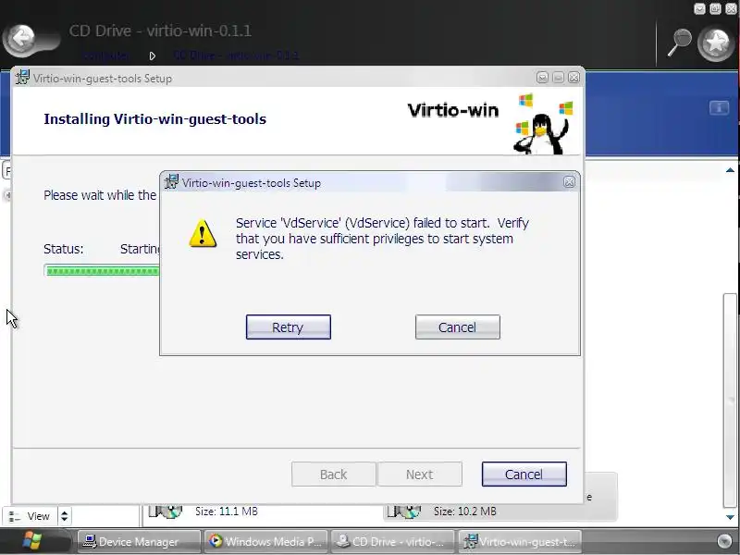Click the error dialog title bar icon
Image resolution: width=740 pixels, height=555 pixels.
(171, 181)
